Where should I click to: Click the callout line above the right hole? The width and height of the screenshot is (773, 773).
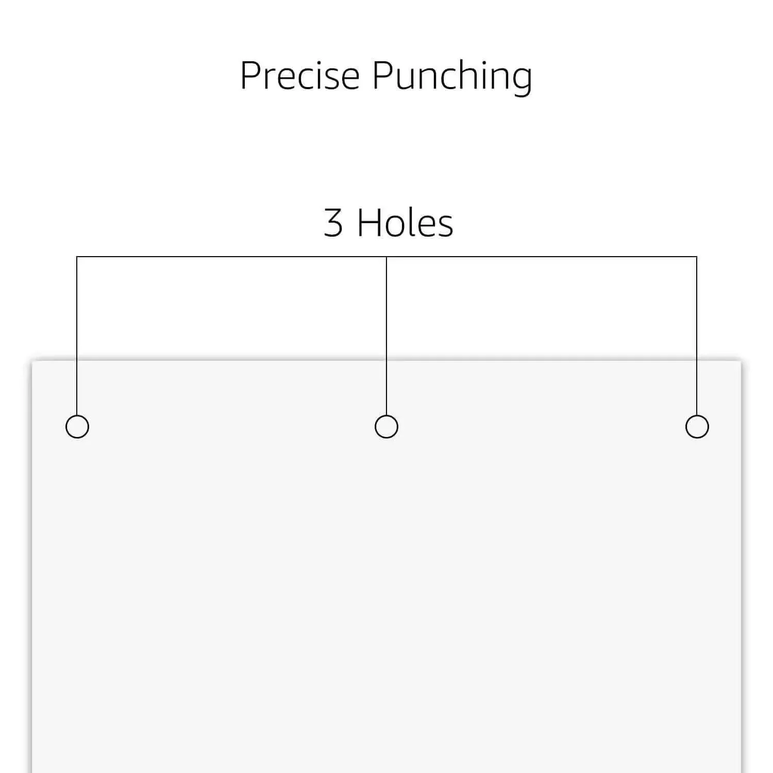697,336
